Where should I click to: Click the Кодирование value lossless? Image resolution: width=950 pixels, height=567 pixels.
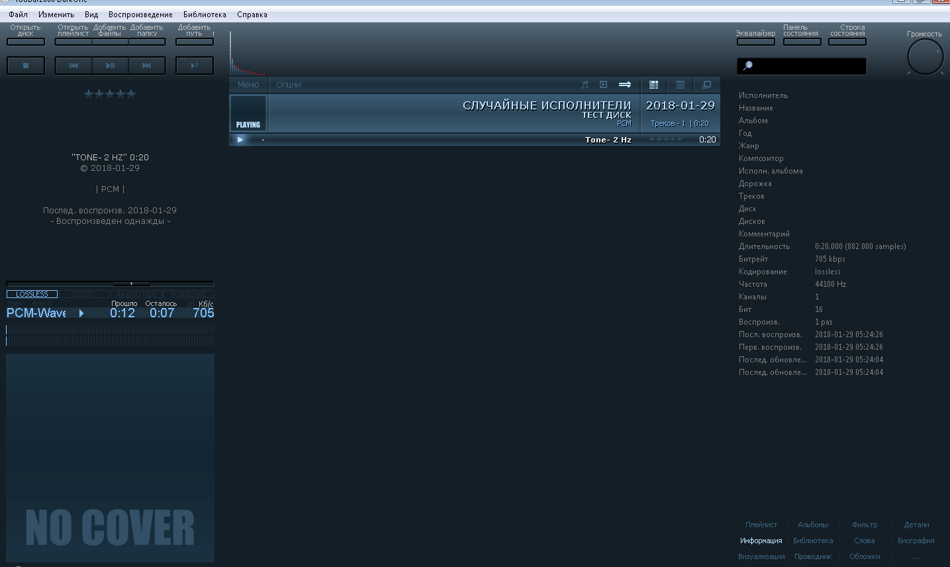coord(828,272)
